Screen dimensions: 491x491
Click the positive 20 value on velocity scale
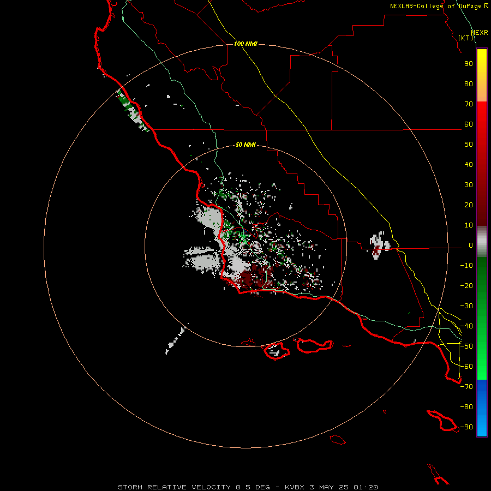coord(469,205)
